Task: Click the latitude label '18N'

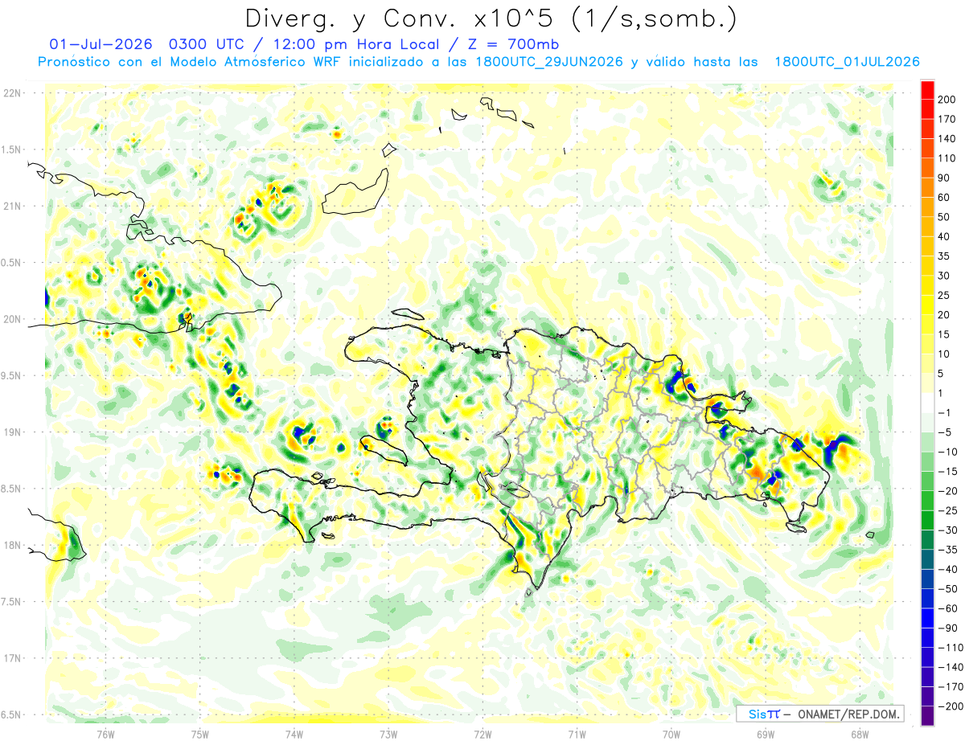Action: click(12, 545)
